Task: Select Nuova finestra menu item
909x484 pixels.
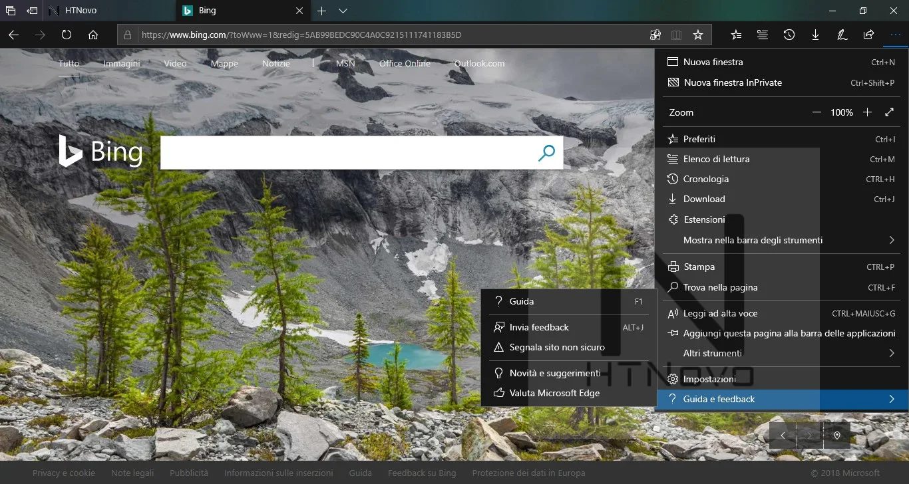Action: (782, 62)
